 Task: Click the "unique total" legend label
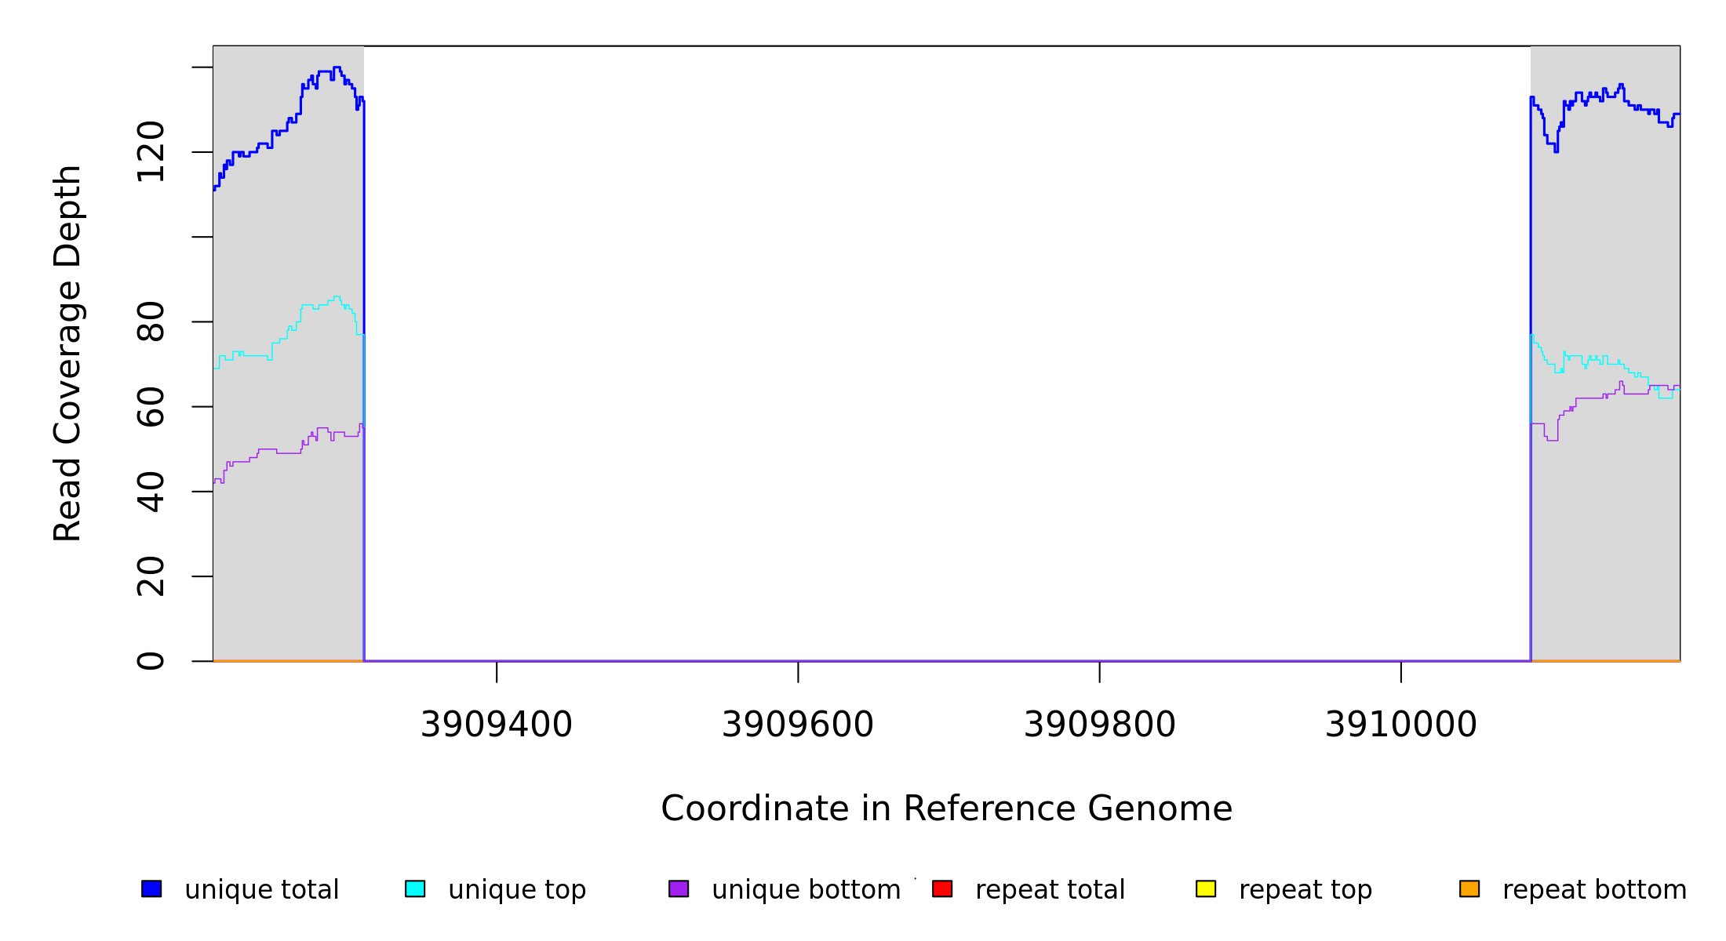pos(261,890)
